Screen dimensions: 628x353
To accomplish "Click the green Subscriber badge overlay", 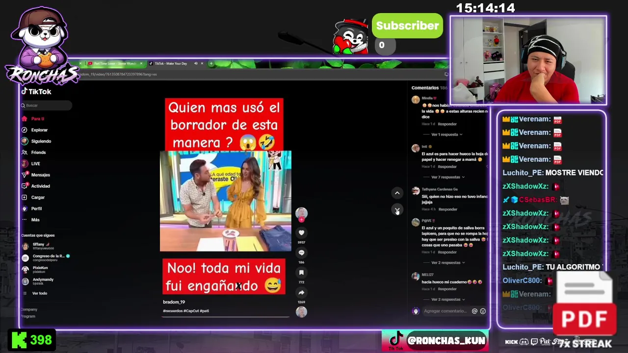I will (407, 26).
